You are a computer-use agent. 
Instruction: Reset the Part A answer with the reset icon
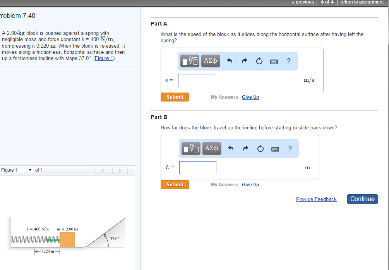[x=259, y=61]
